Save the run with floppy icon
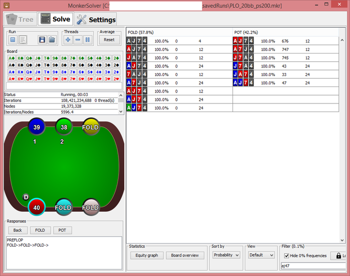The height and width of the screenshot is (276, 350). (42, 39)
